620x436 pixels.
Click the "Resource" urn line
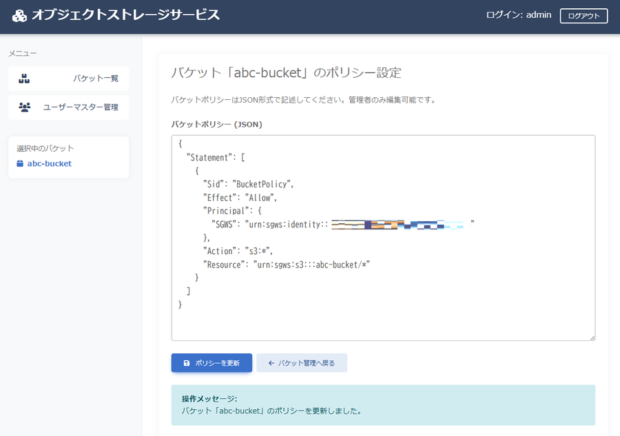287,264
